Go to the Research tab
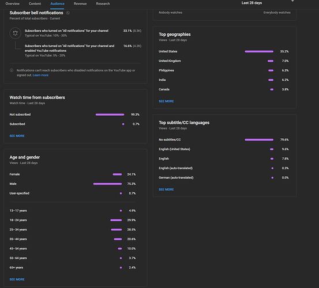Viewport: 319px width, 288px height. [103, 3]
